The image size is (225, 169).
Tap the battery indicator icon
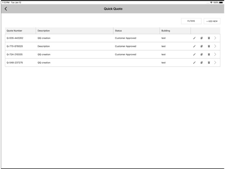point(221,2)
